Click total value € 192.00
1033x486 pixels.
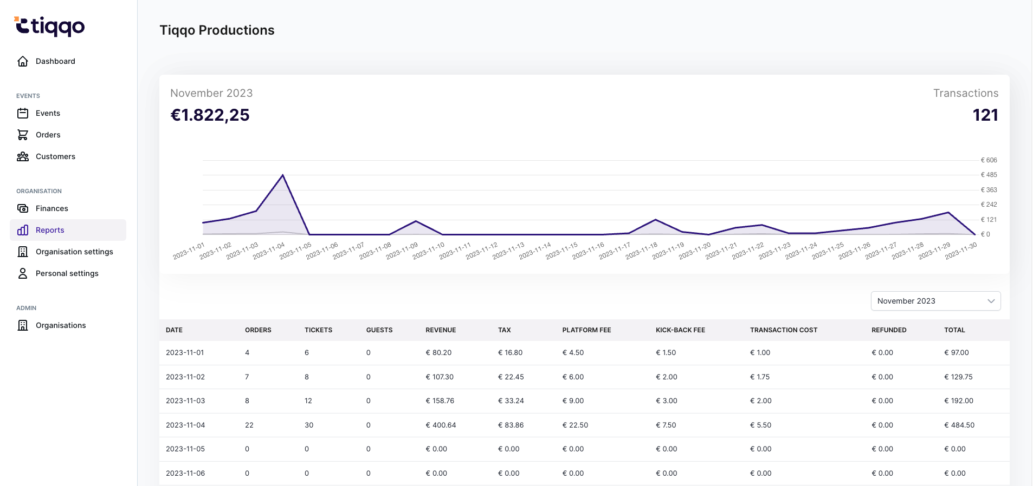(959, 400)
